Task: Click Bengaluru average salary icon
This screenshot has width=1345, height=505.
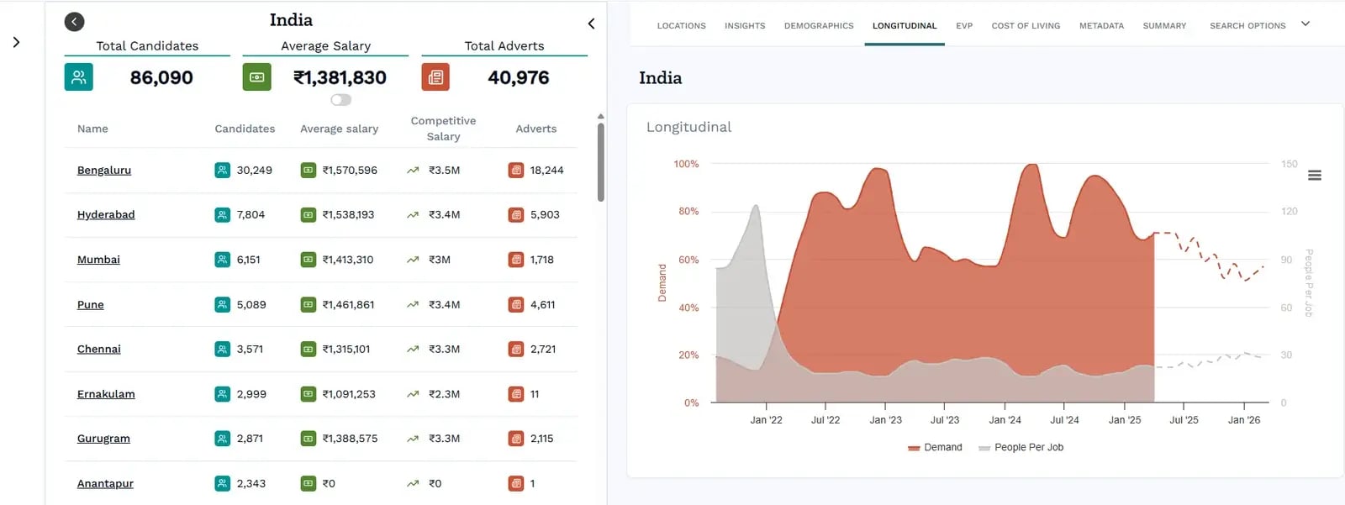Action: pos(309,171)
